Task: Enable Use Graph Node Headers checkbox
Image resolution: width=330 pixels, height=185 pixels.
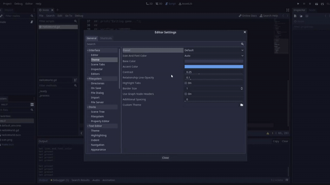Action: click(x=186, y=94)
